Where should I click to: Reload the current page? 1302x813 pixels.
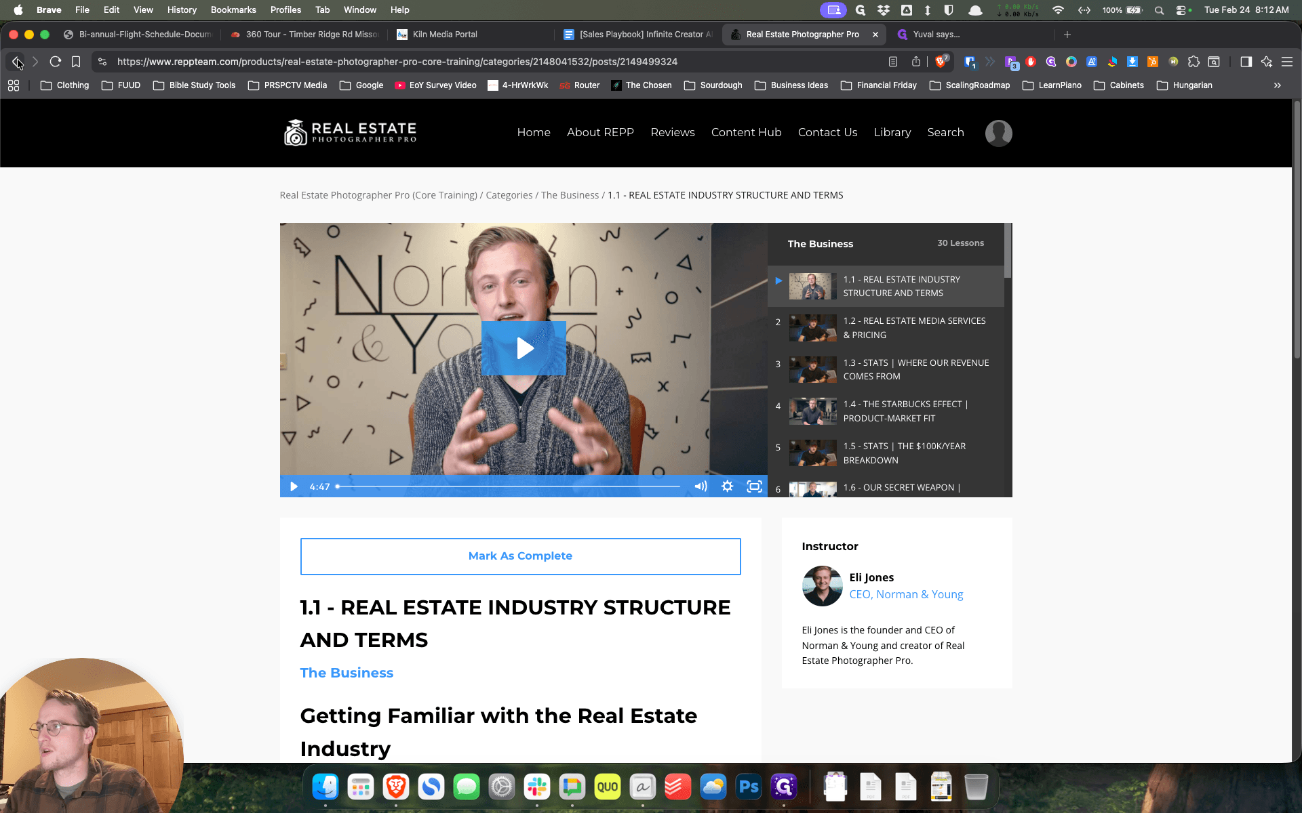click(x=56, y=62)
